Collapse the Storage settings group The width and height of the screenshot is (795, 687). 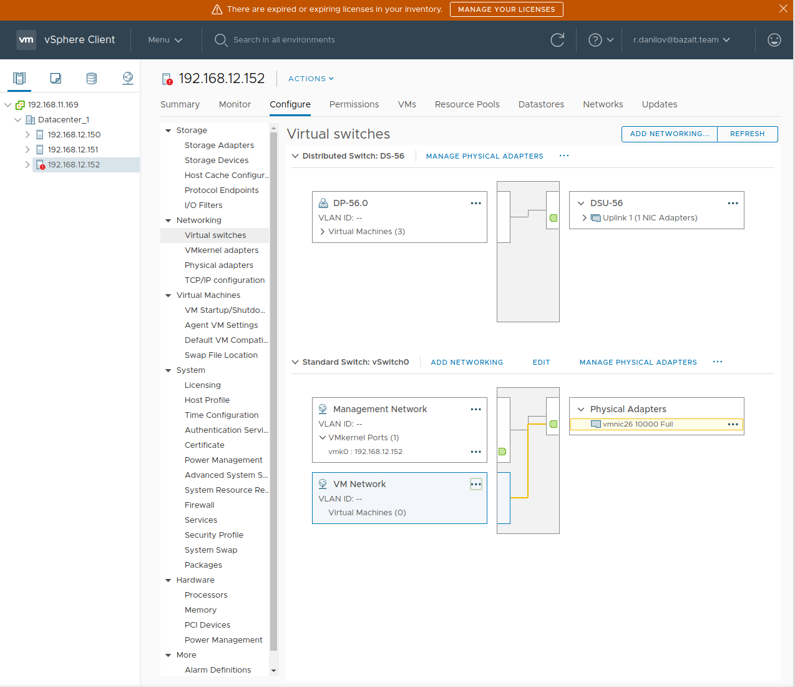click(x=168, y=131)
